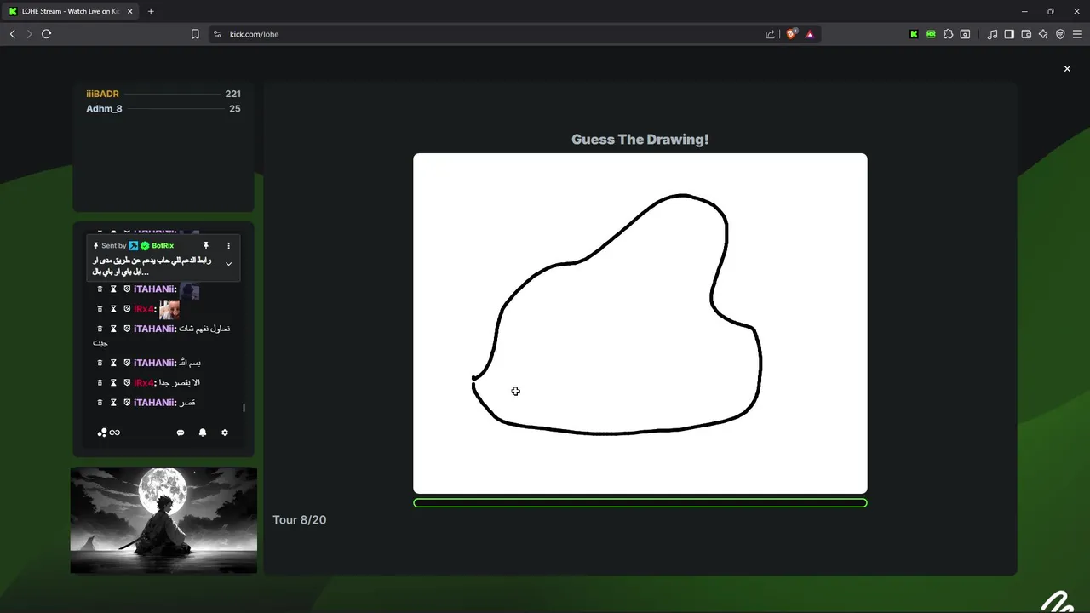Unpin the pinned message with pin icon
The image size is (1090, 613).
point(206,246)
